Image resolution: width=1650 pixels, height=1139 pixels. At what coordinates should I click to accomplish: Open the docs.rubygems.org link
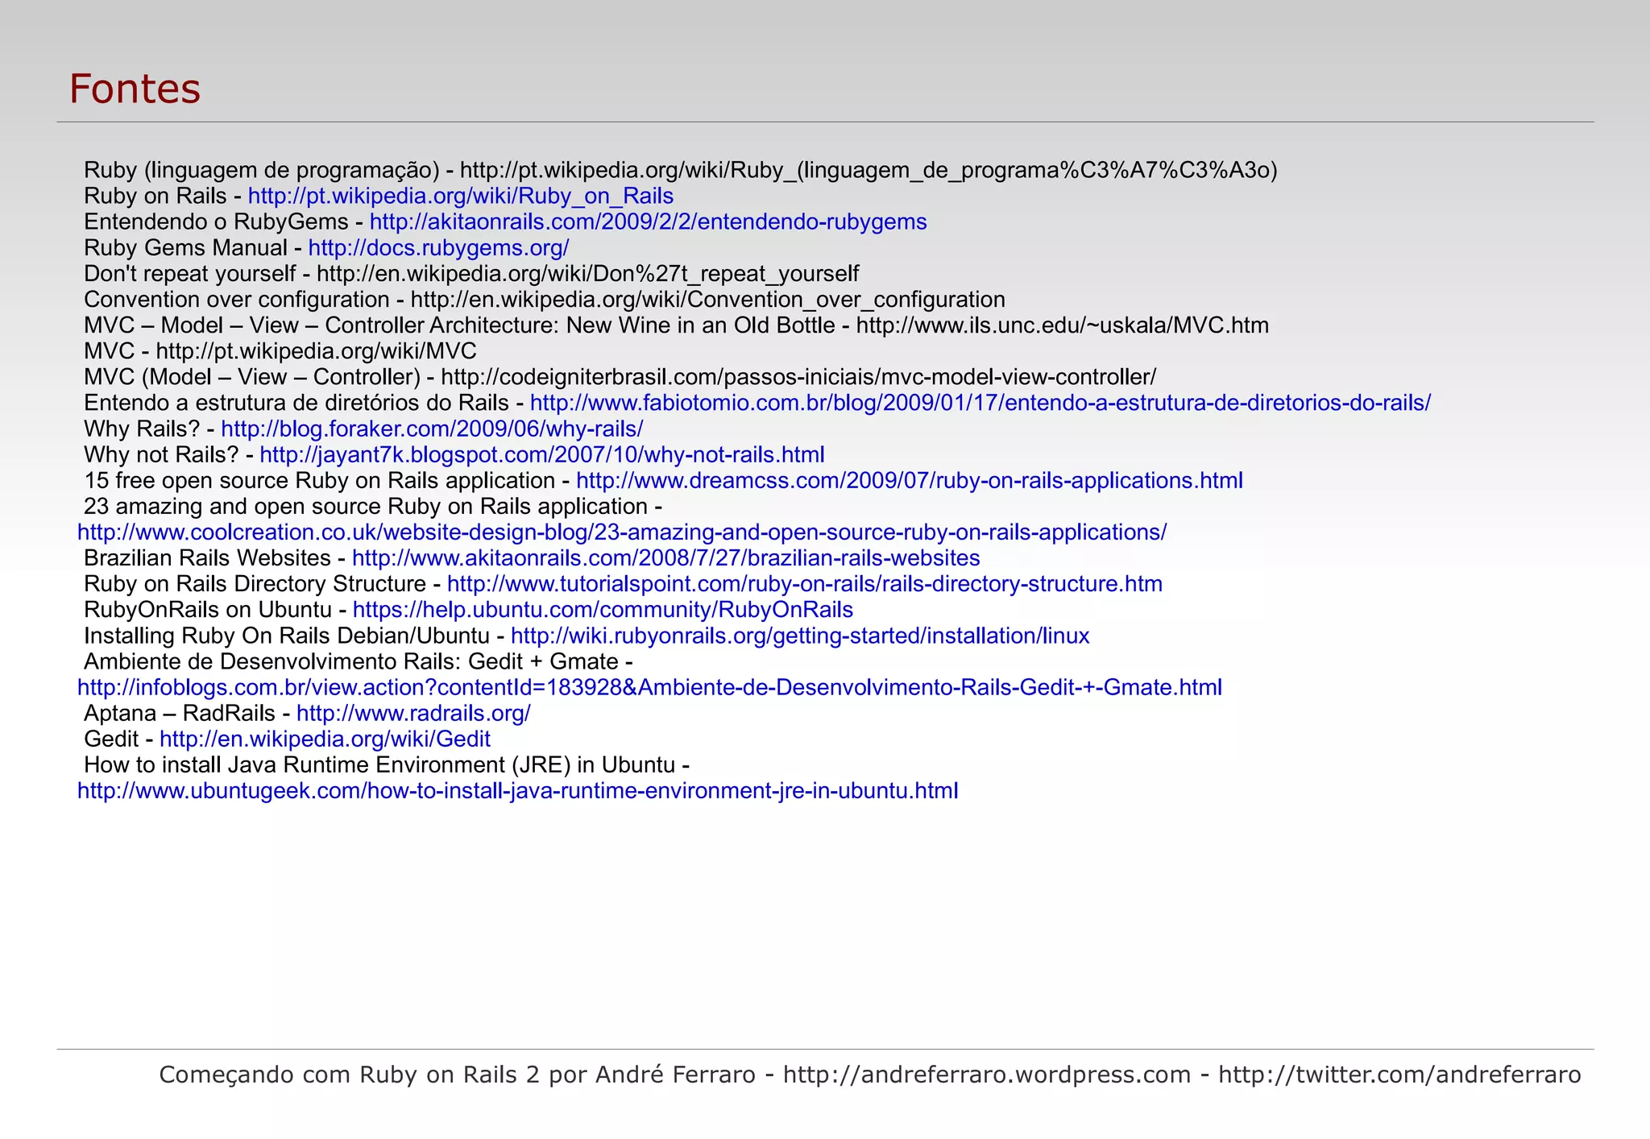click(438, 247)
